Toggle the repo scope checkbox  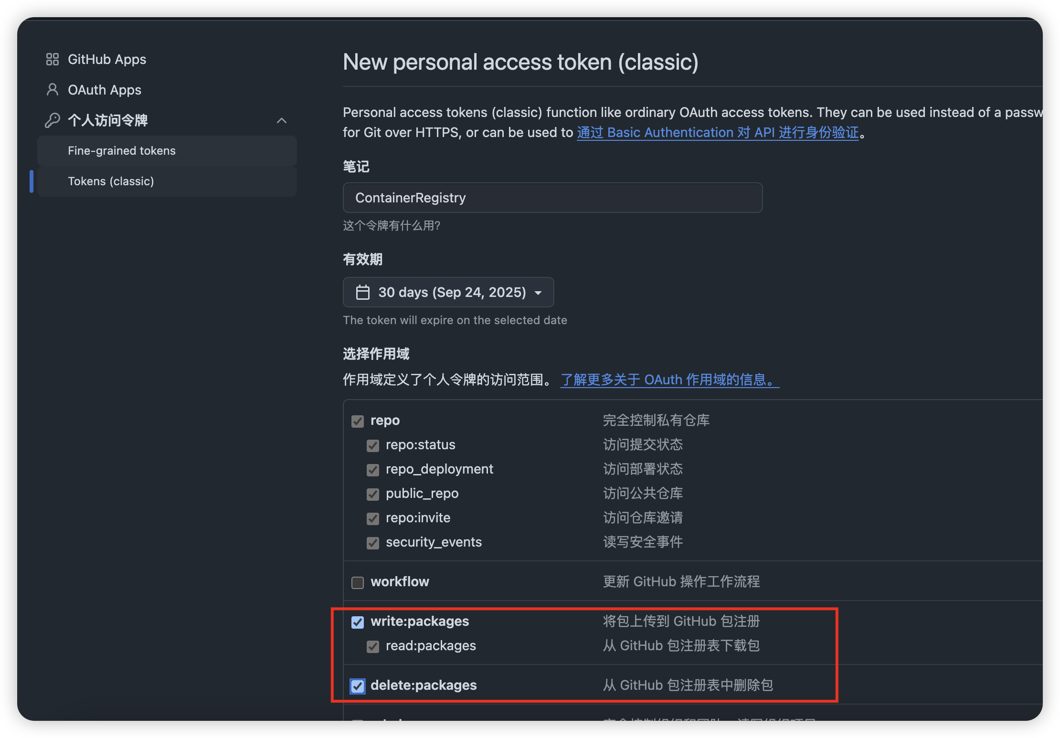(358, 421)
